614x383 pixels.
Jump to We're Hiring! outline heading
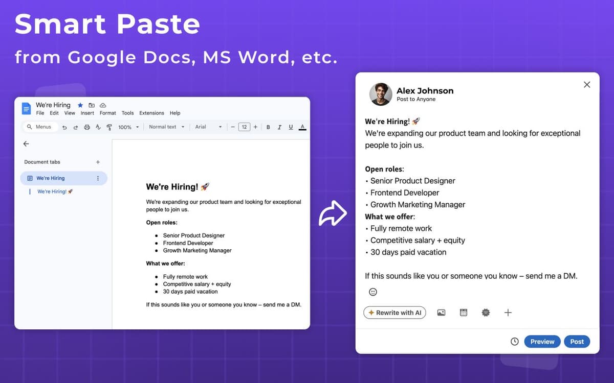[x=55, y=192]
